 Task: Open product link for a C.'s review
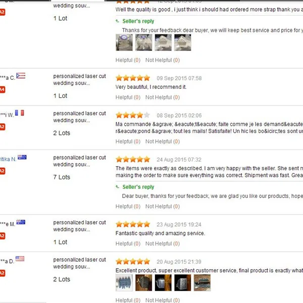(x=79, y=79)
